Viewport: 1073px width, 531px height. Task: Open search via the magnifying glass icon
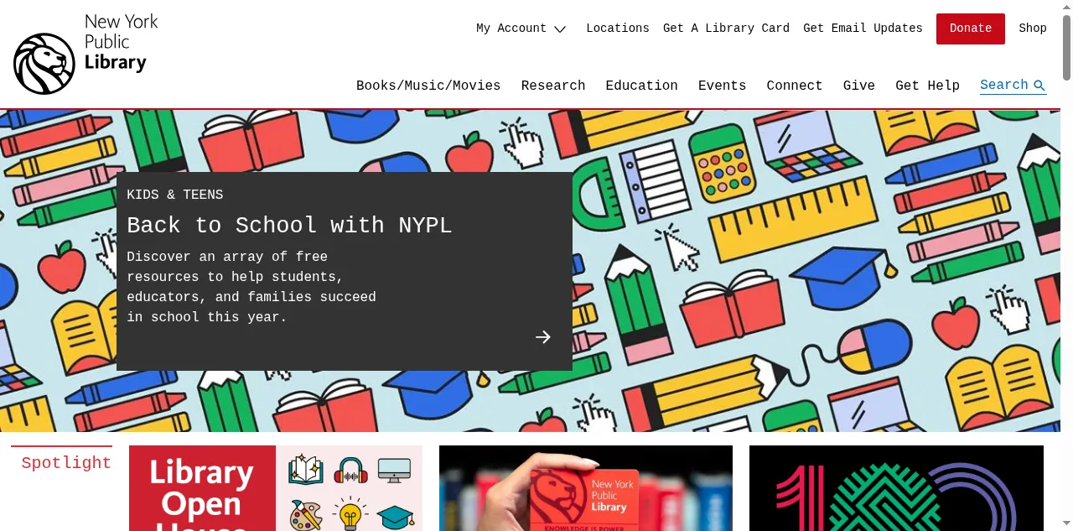pos(1039,86)
